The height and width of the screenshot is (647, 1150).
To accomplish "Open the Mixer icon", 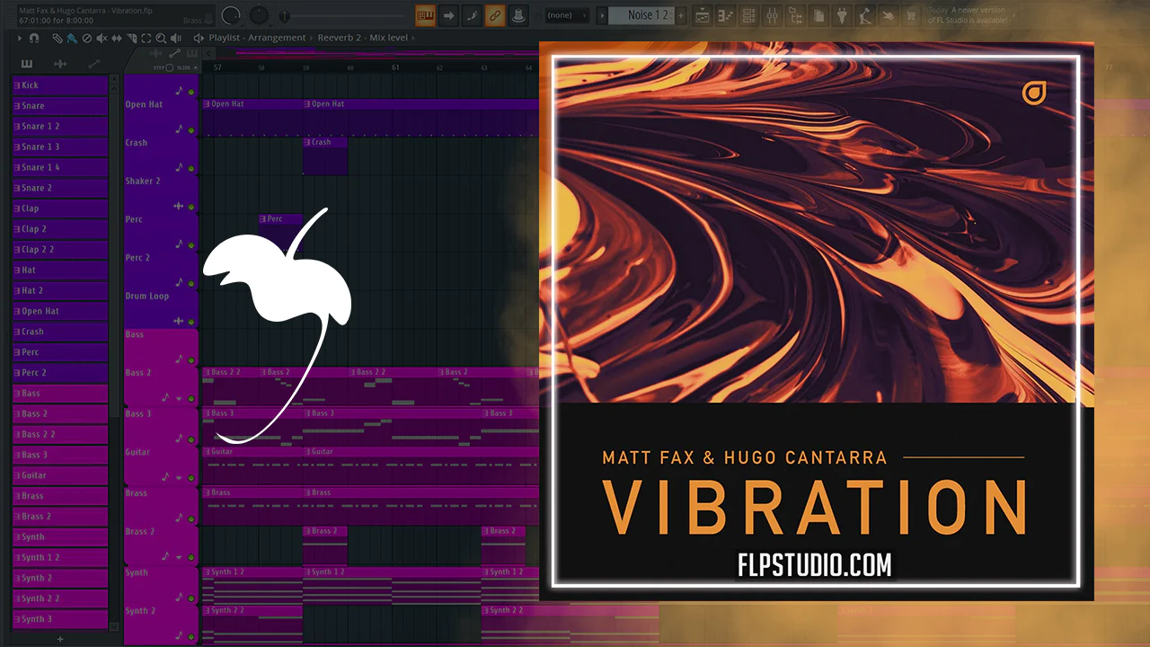I will point(772,15).
